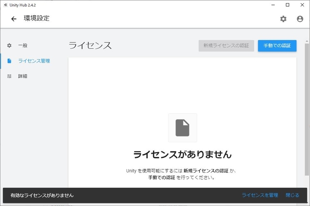
Task: Click the 有効なライセンスがありません message
Action: click(42, 195)
